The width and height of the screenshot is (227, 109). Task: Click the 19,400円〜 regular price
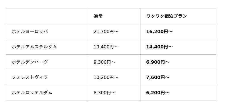coord(106,47)
